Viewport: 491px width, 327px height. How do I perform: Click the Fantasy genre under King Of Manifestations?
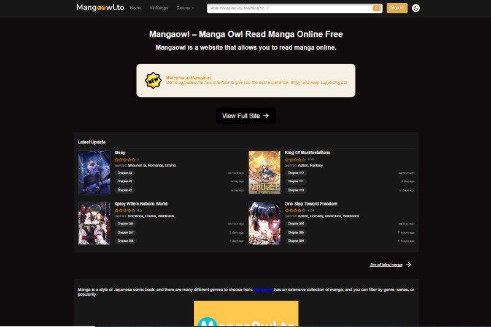pyautogui.click(x=316, y=166)
